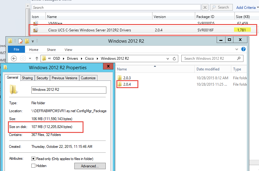
Task: Switch to the Customize tab
Action: [x=88, y=78]
